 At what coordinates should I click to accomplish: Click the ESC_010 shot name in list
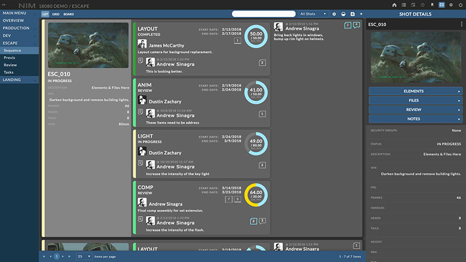(59, 74)
